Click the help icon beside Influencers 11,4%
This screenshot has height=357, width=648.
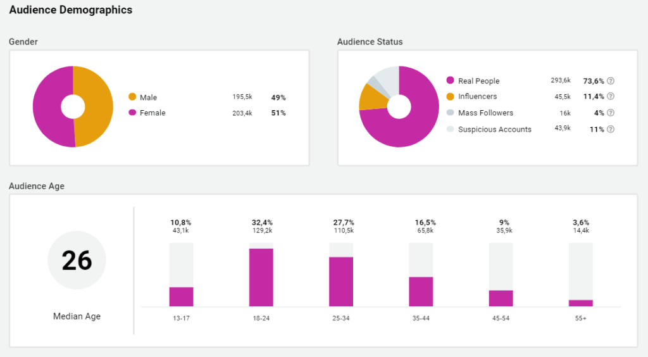[611, 97]
